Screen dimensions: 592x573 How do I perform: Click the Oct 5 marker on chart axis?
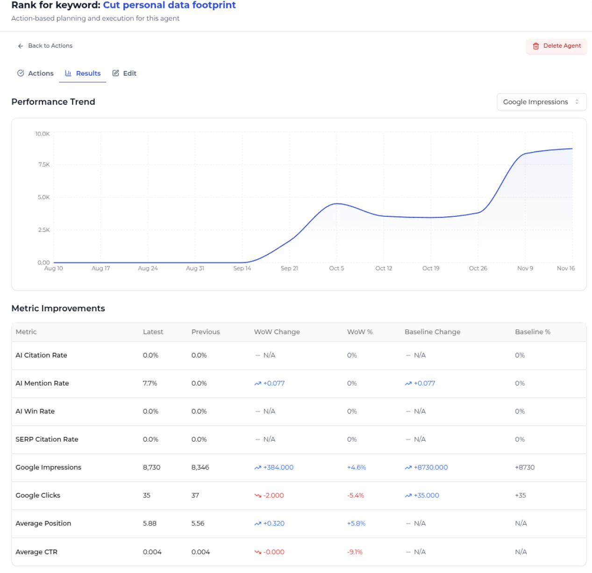pyautogui.click(x=336, y=268)
